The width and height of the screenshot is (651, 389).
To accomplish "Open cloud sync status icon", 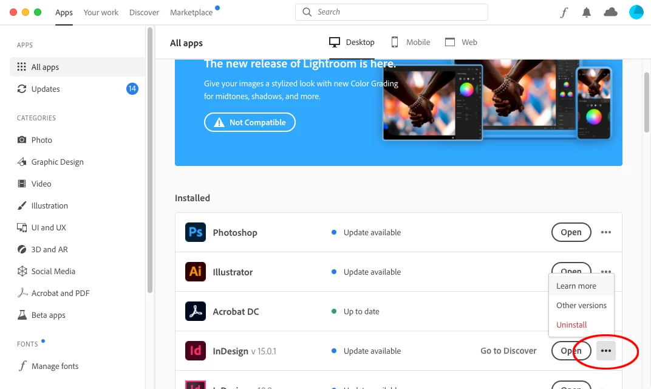I will point(610,12).
